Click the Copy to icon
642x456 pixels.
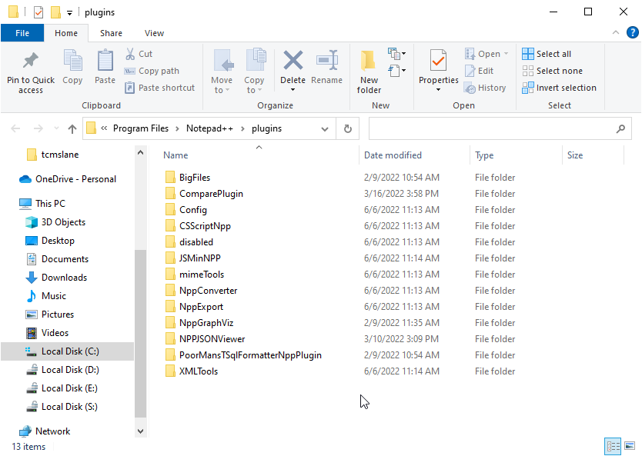click(256, 60)
